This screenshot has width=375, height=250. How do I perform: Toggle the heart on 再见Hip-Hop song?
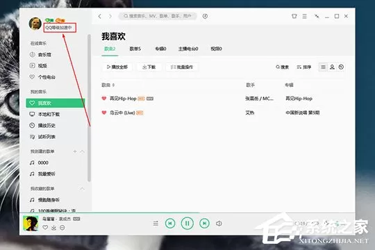pos(104,99)
